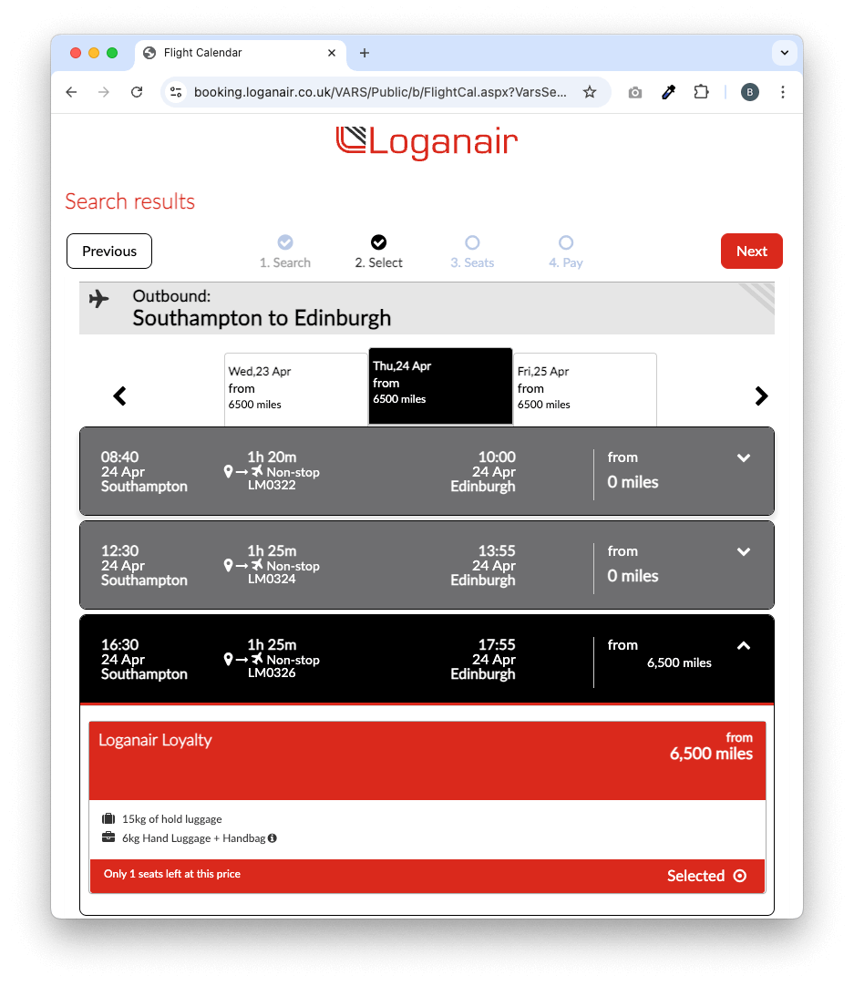The image size is (854, 986).
Task: Bookmark this page with the star icon
Action: [590, 92]
